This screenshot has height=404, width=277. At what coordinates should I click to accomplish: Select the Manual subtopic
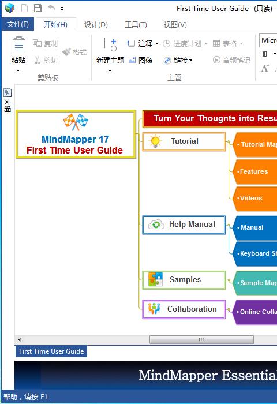tap(256, 228)
